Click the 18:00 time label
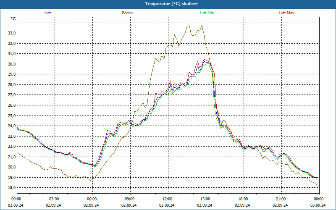The width and height of the screenshot is (336, 210). [x=244, y=199]
